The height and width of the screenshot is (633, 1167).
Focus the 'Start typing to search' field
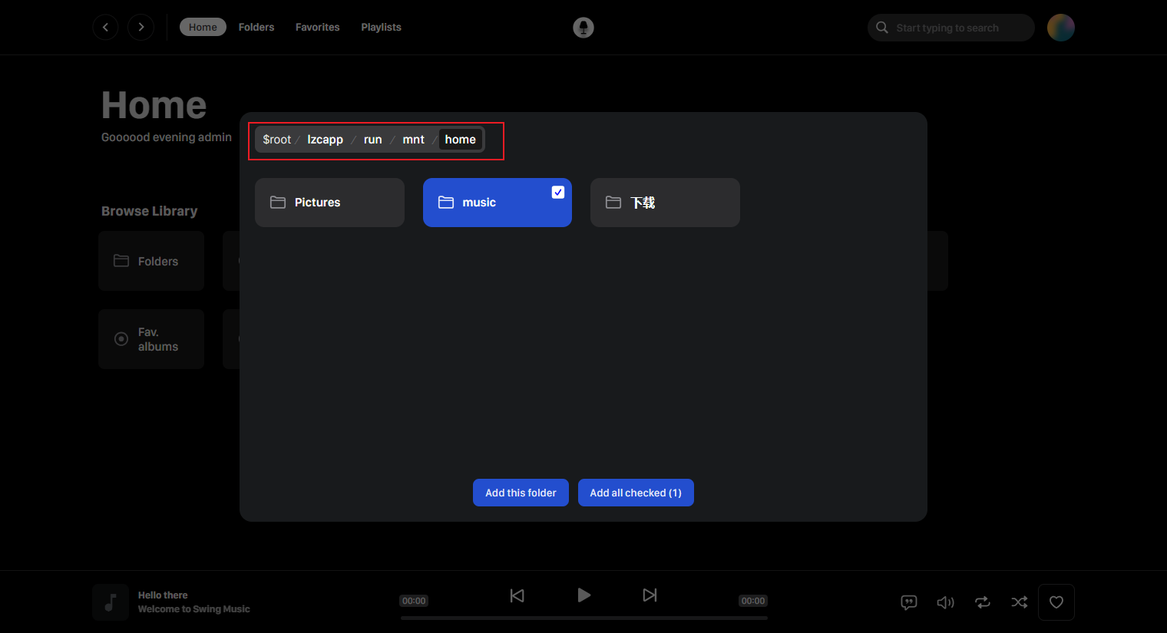coord(951,28)
